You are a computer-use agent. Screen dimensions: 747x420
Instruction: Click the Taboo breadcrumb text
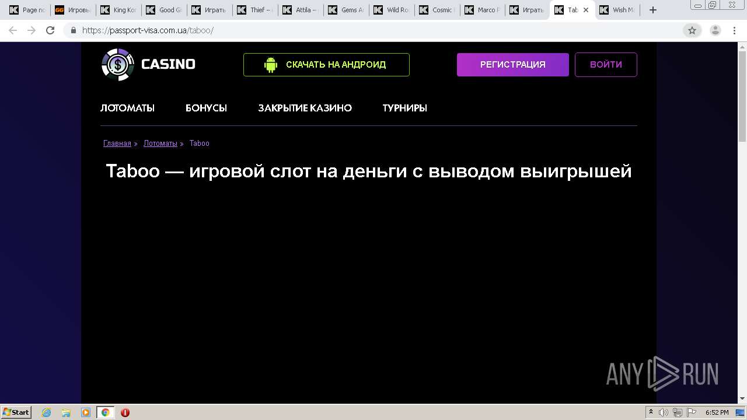click(200, 143)
